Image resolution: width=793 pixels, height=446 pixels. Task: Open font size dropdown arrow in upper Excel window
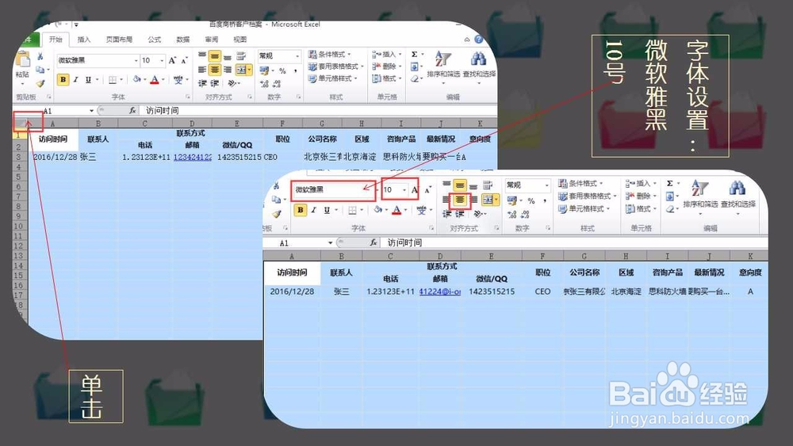[162, 61]
